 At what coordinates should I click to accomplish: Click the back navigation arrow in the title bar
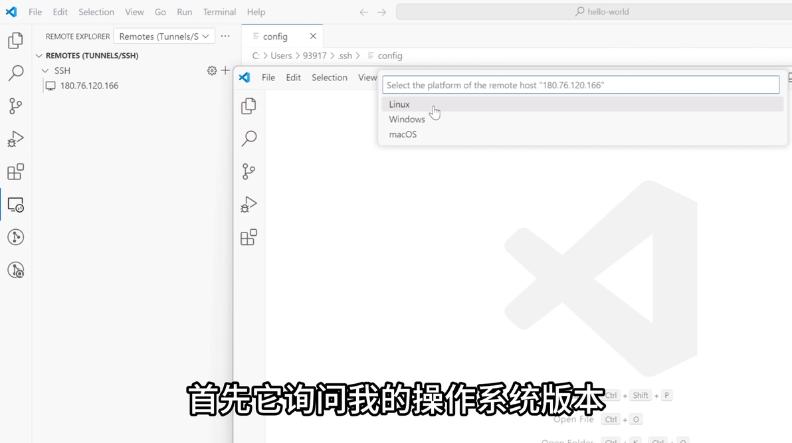coord(363,12)
